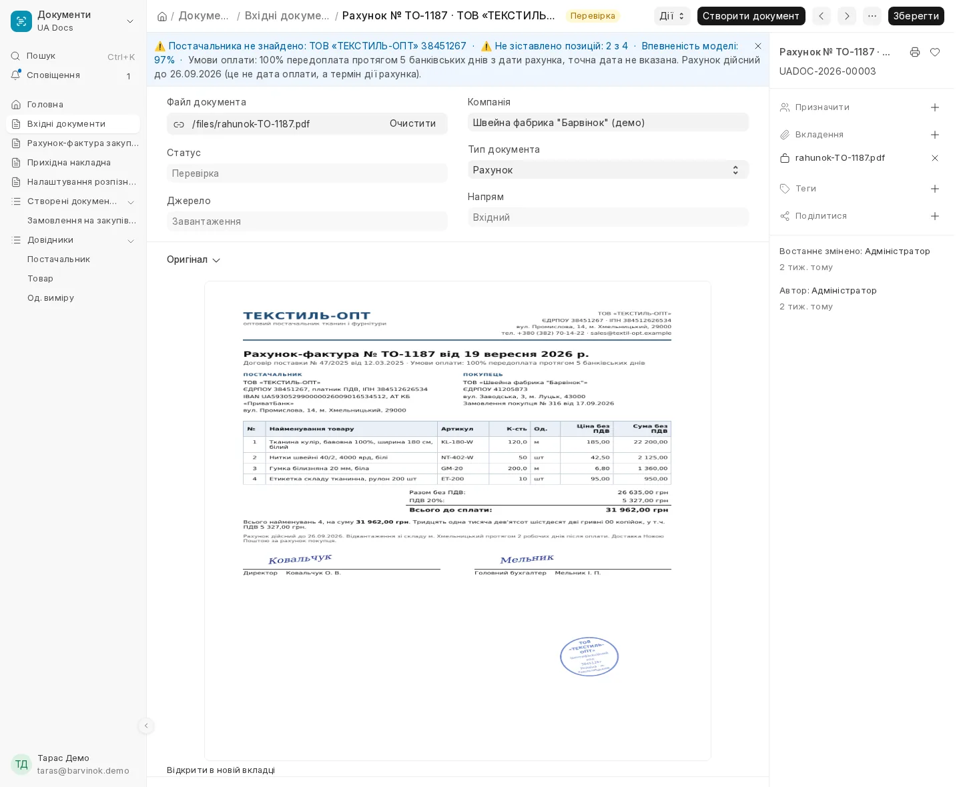Open Товар in the sidebar

coord(73,279)
